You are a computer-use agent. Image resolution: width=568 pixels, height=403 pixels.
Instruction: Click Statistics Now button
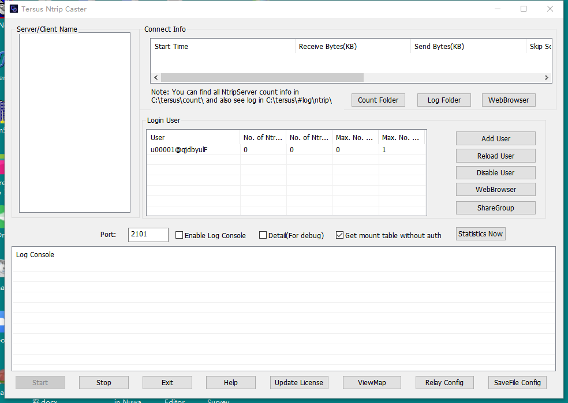point(480,233)
